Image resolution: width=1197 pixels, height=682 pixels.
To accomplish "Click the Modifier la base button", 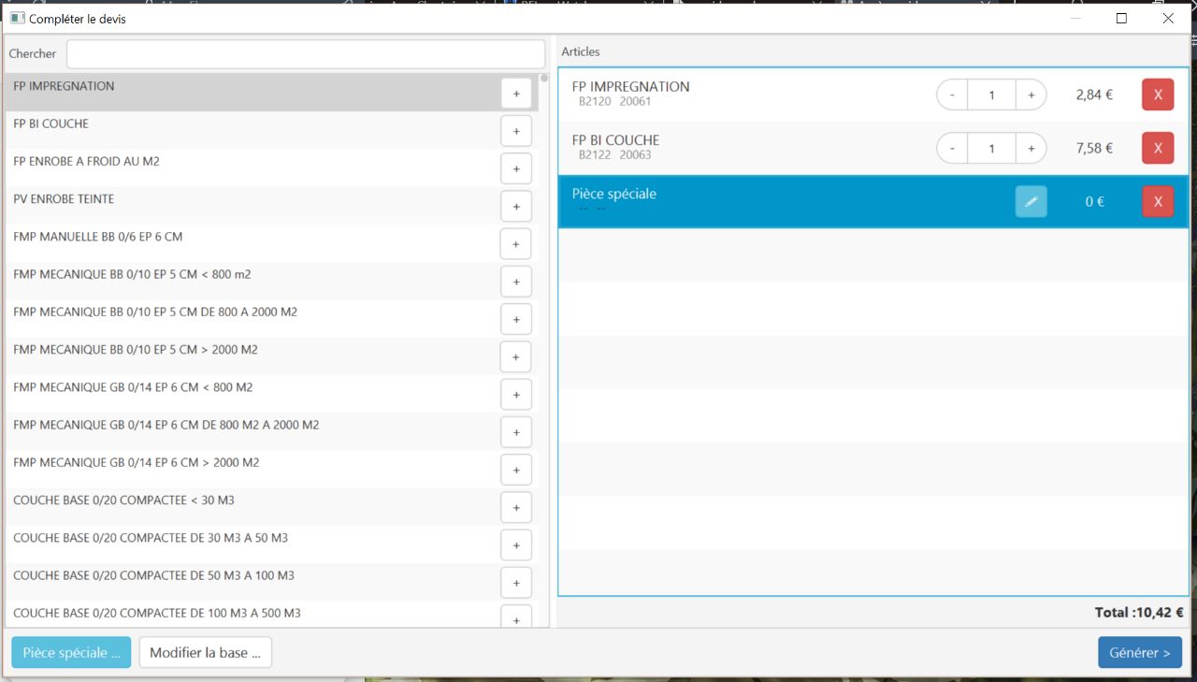I will pyautogui.click(x=205, y=652).
